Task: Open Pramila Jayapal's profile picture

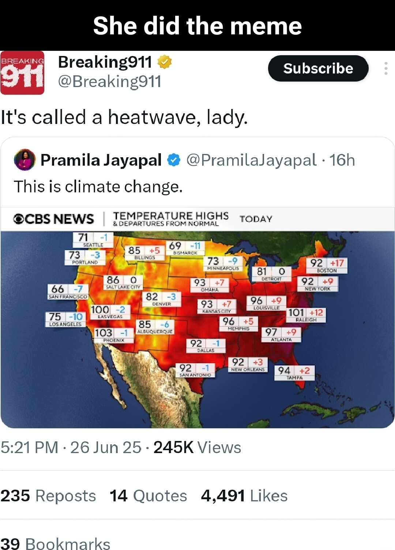Action: coord(25,160)
